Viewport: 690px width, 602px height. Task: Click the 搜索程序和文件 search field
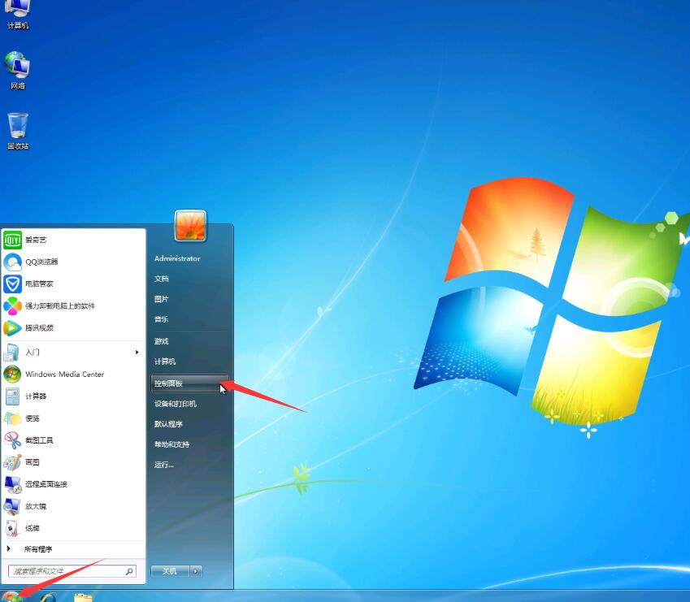[x=72, y=571]
